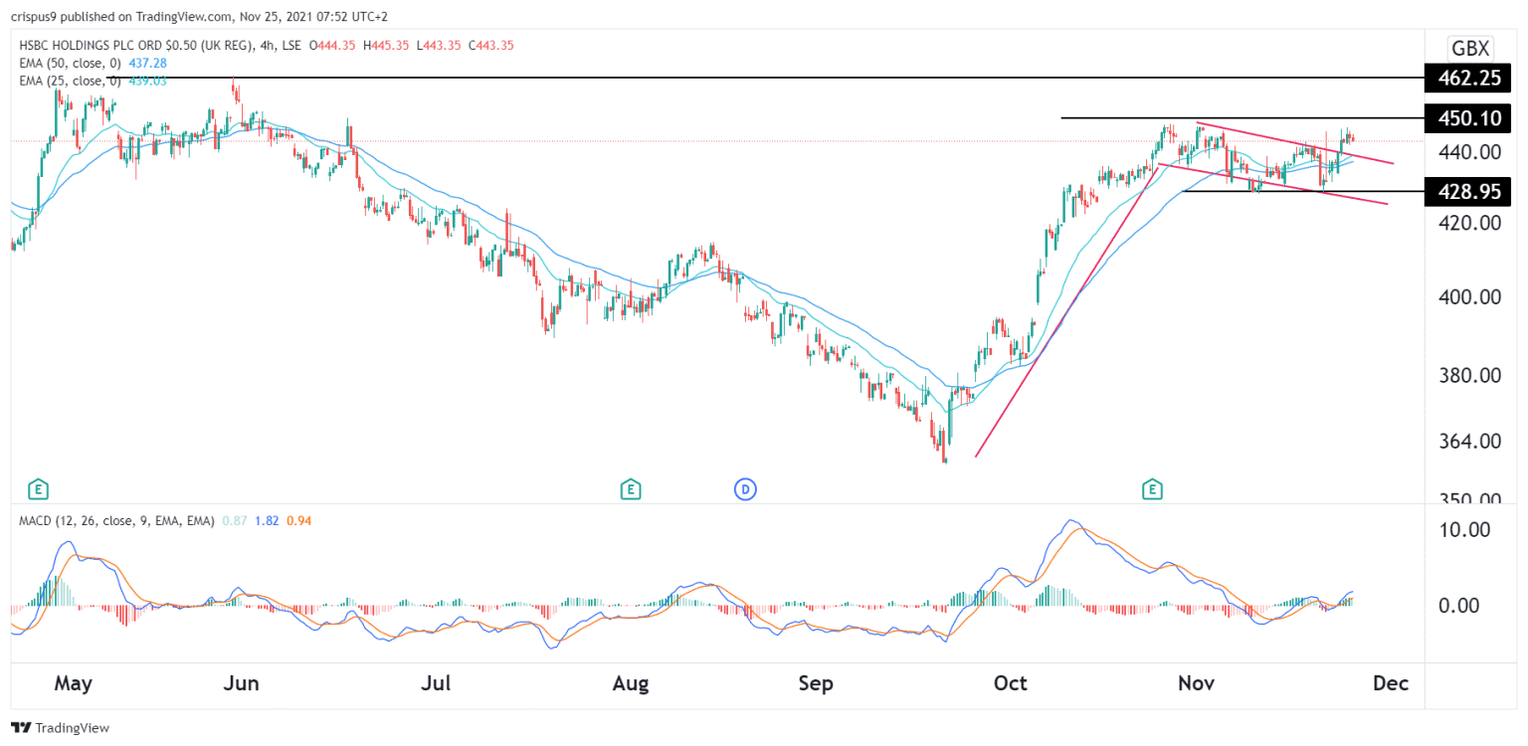Open the blue dividend "D" marker
1528x746 pixels.
[745, 489]
